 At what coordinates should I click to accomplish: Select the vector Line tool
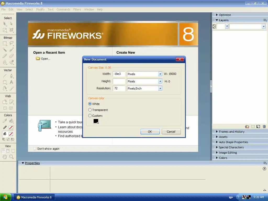coord(5,76)
